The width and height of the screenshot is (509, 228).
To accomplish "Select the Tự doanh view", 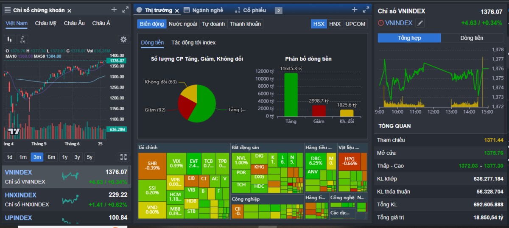I will 213,24.
